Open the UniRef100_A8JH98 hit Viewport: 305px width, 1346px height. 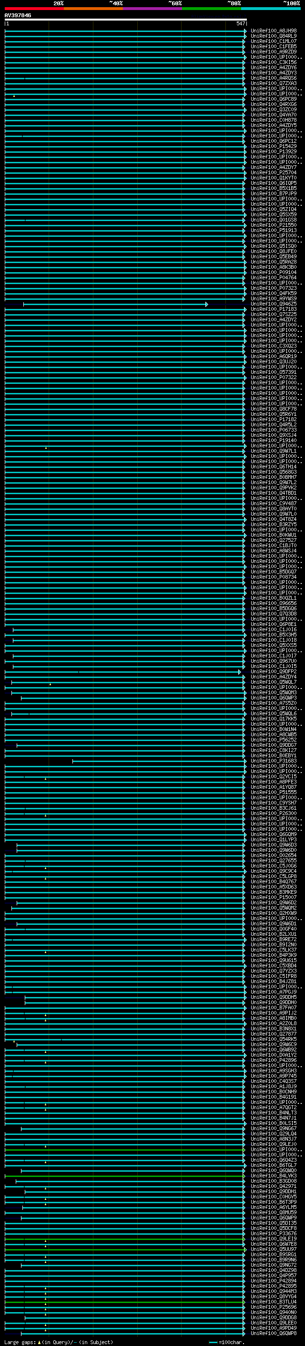tap(274, 31)
